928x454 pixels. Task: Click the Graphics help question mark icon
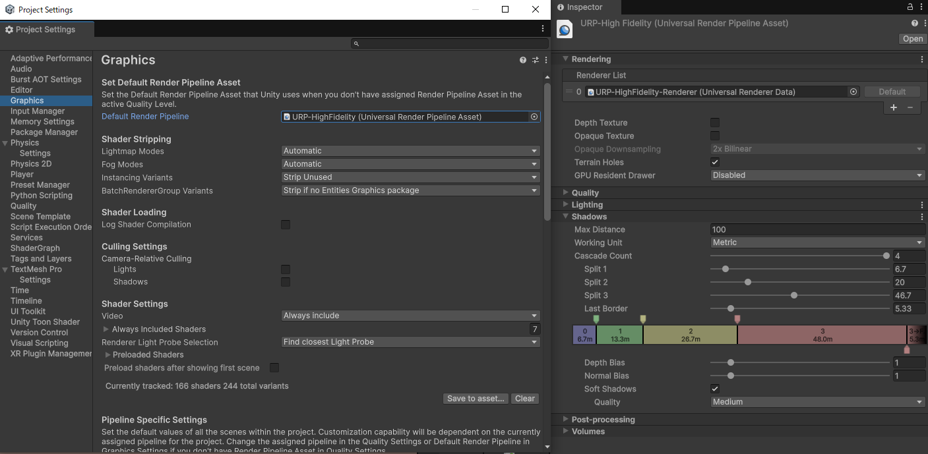523,60
